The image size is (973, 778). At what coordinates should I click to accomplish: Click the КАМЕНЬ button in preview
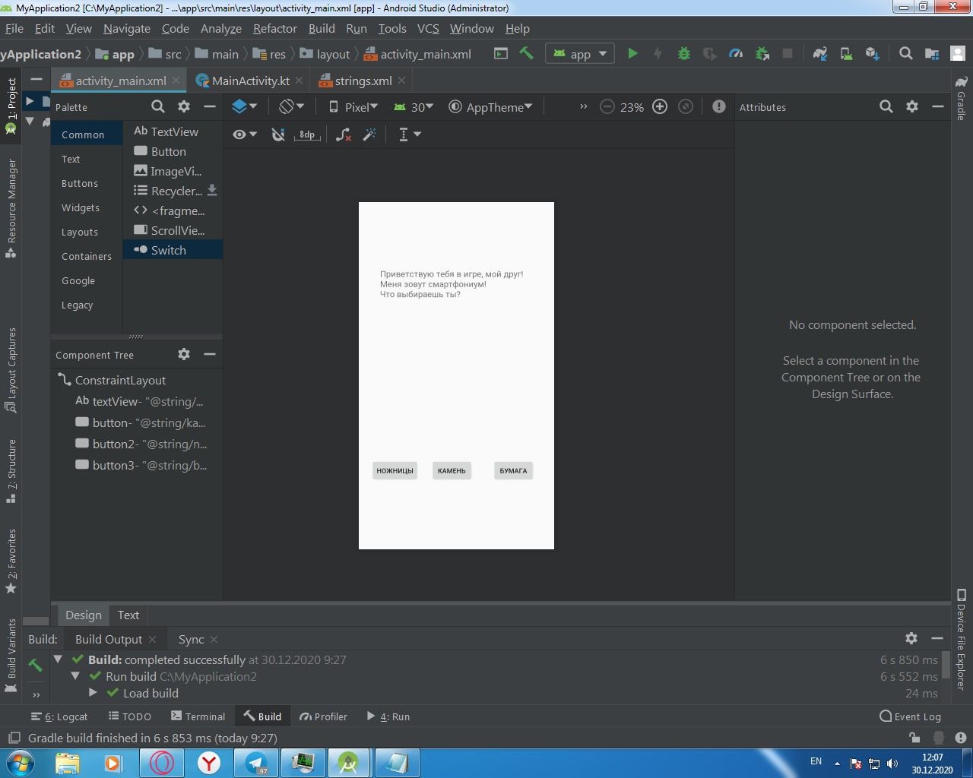pyautogui.click(x=452, y=471)
